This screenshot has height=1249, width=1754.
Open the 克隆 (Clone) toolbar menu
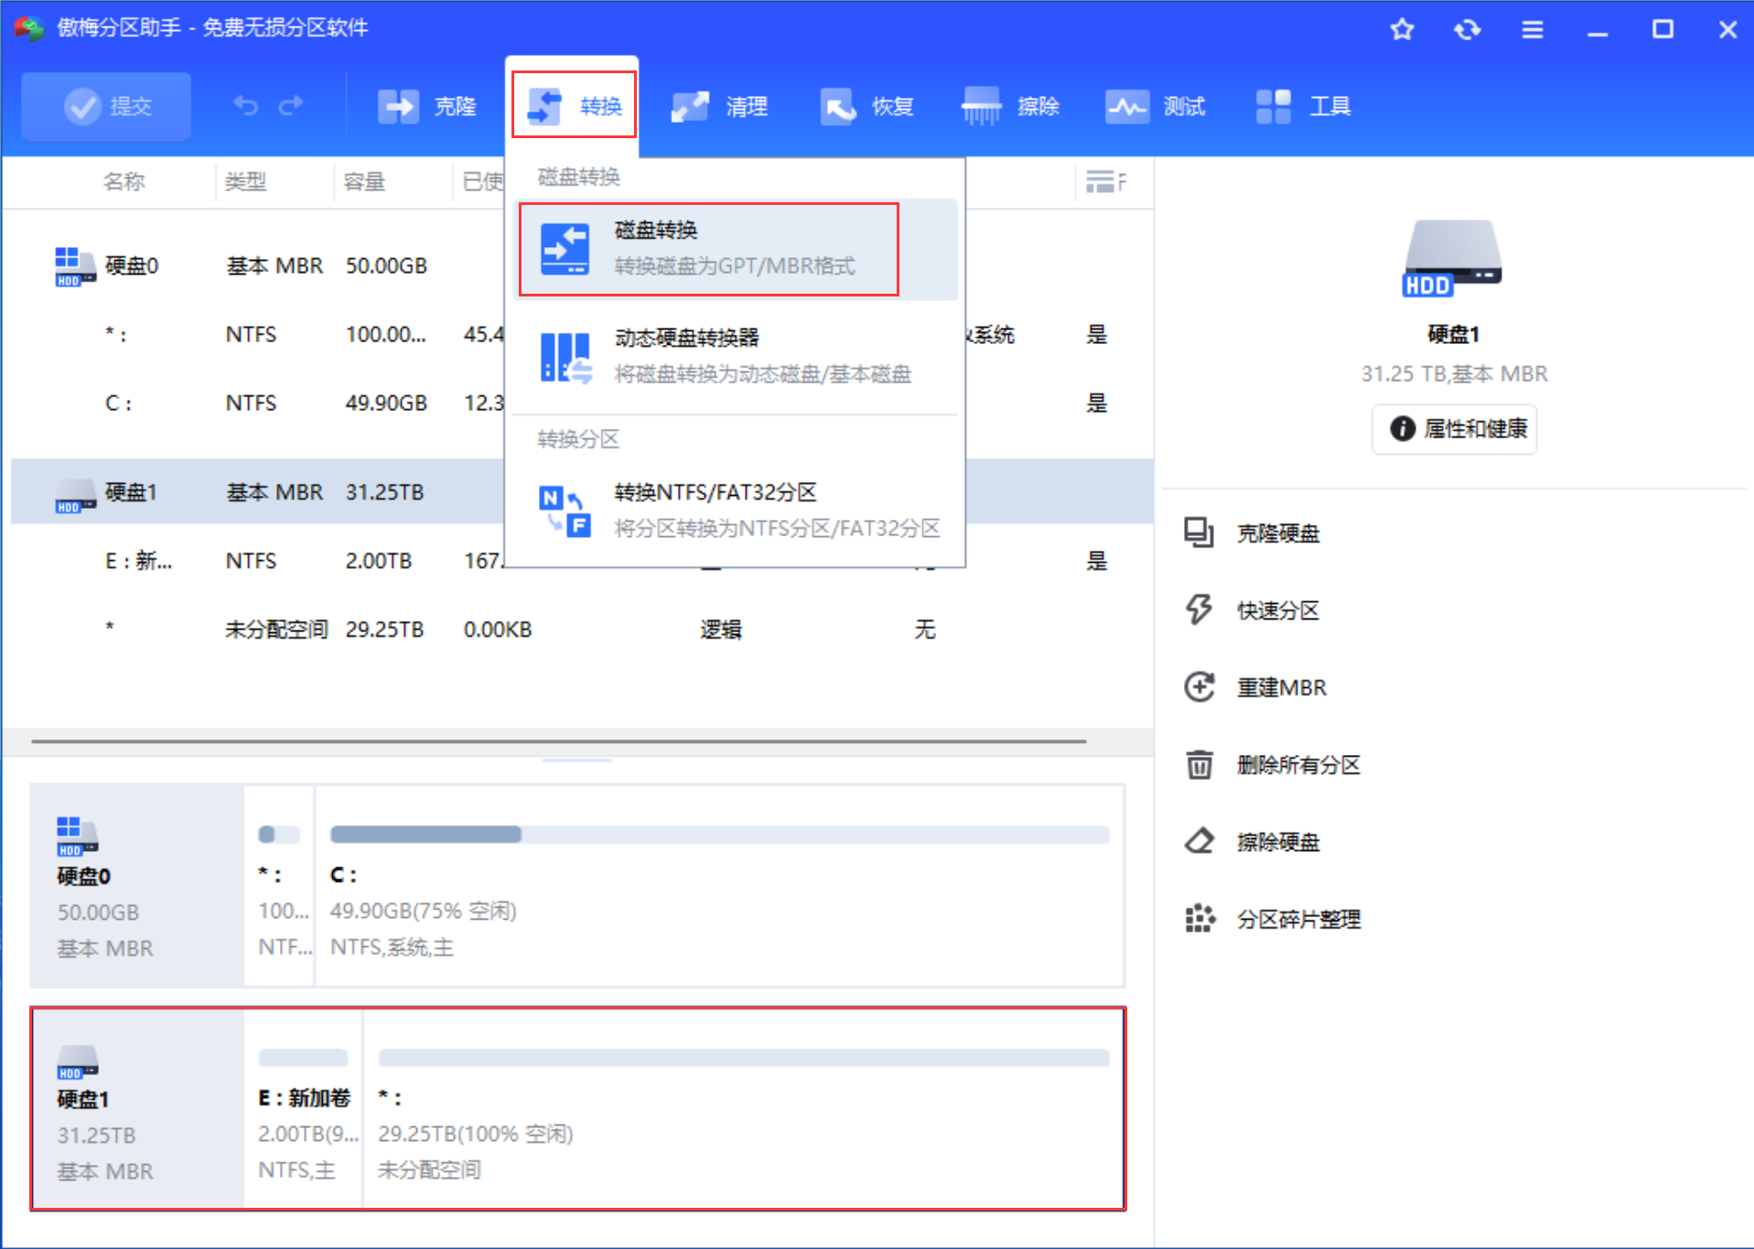coord(427,106)
